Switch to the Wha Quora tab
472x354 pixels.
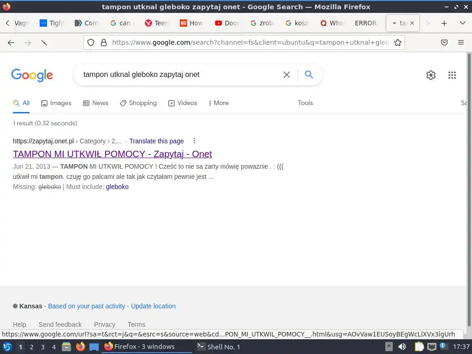point(332,23)
